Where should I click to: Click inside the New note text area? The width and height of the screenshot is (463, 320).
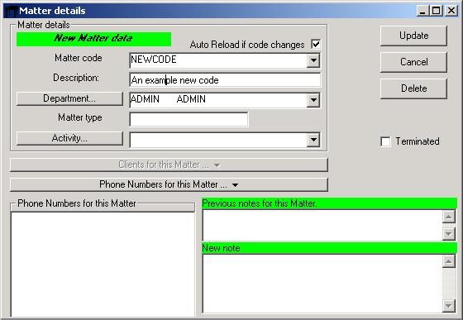coord(322,284)
